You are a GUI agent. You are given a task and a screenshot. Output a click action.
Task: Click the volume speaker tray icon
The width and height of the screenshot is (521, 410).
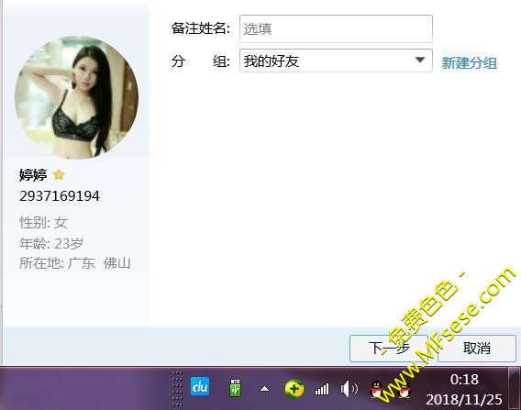(349, 389)
